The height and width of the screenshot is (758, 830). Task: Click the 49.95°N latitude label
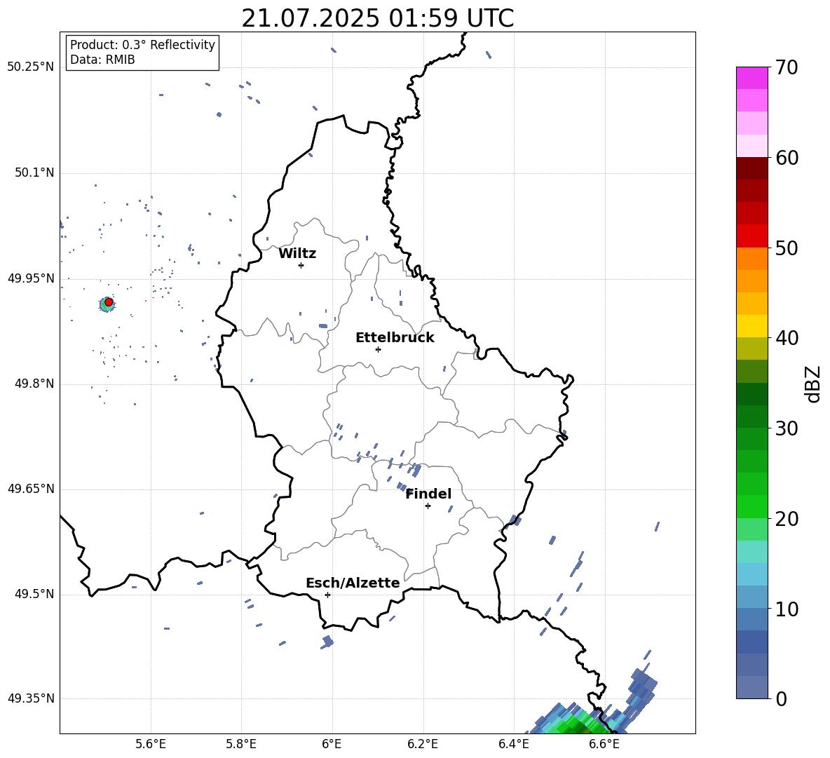(x=31, y=278)
